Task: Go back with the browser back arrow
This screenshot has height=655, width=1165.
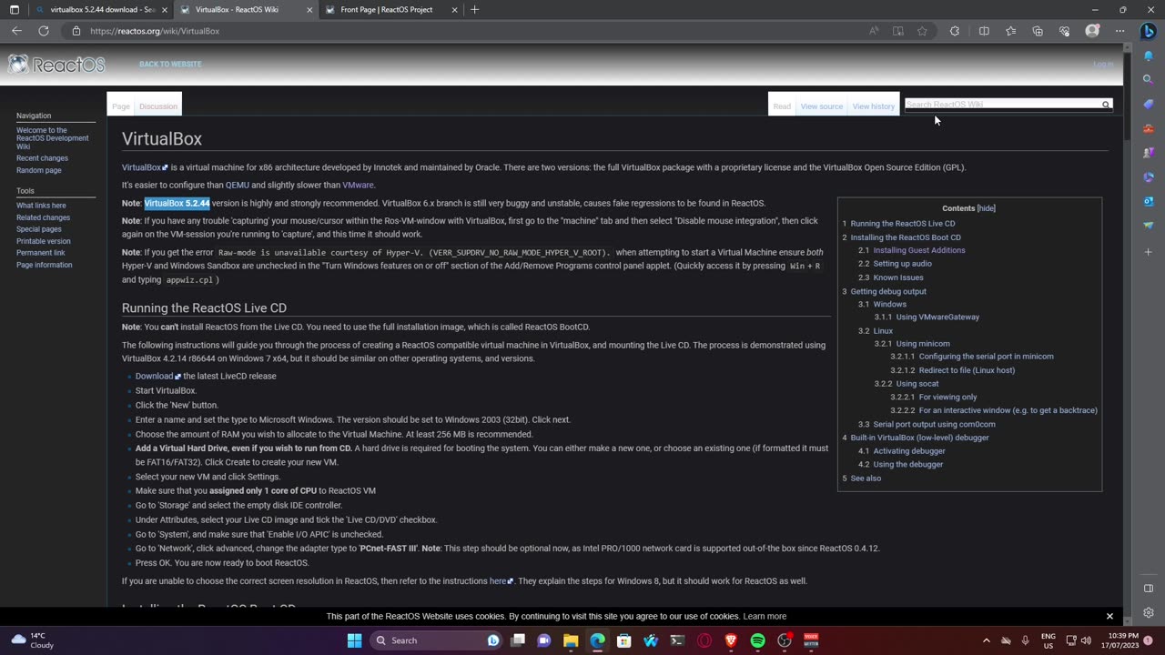Action: (x=16, y=31)
